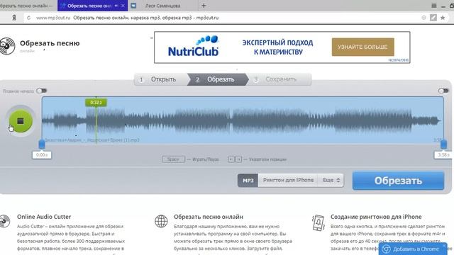Open the browser hamburger menu
Image resolution: width=454 pixels, height=255 pixels.
coord(433,6)
